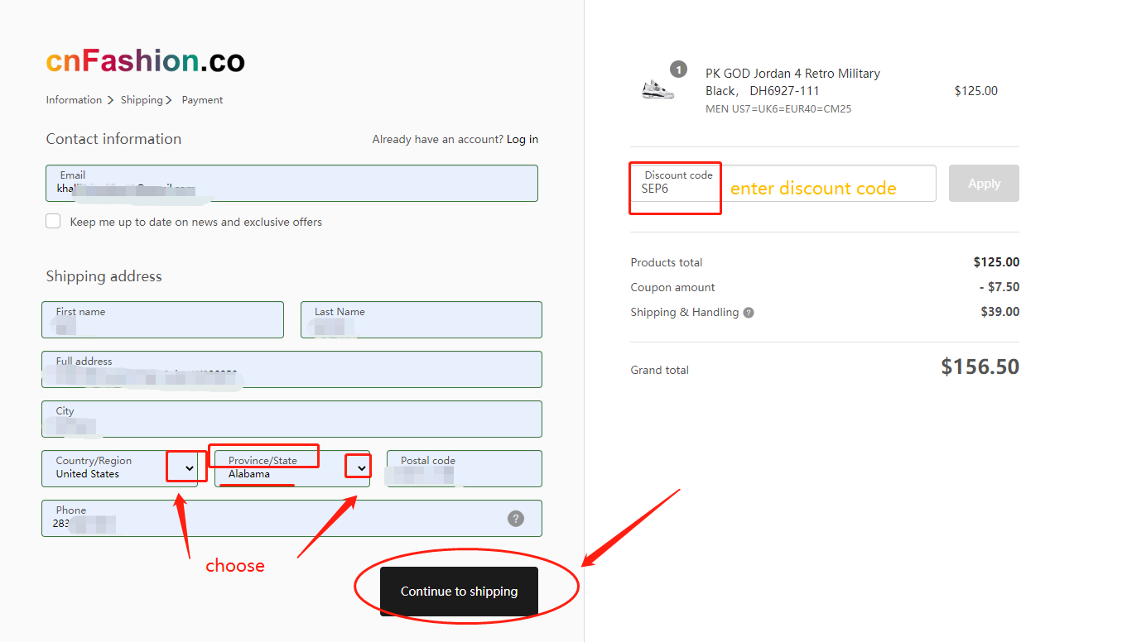This screenshot has width=1127, height=642.
Task: Click the item quantity badge on thumbnail
Action: [x=678, y=69]
